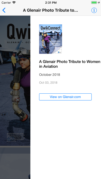Tap the battery status icon
The image size is (101, 179).
click(94, 3)
